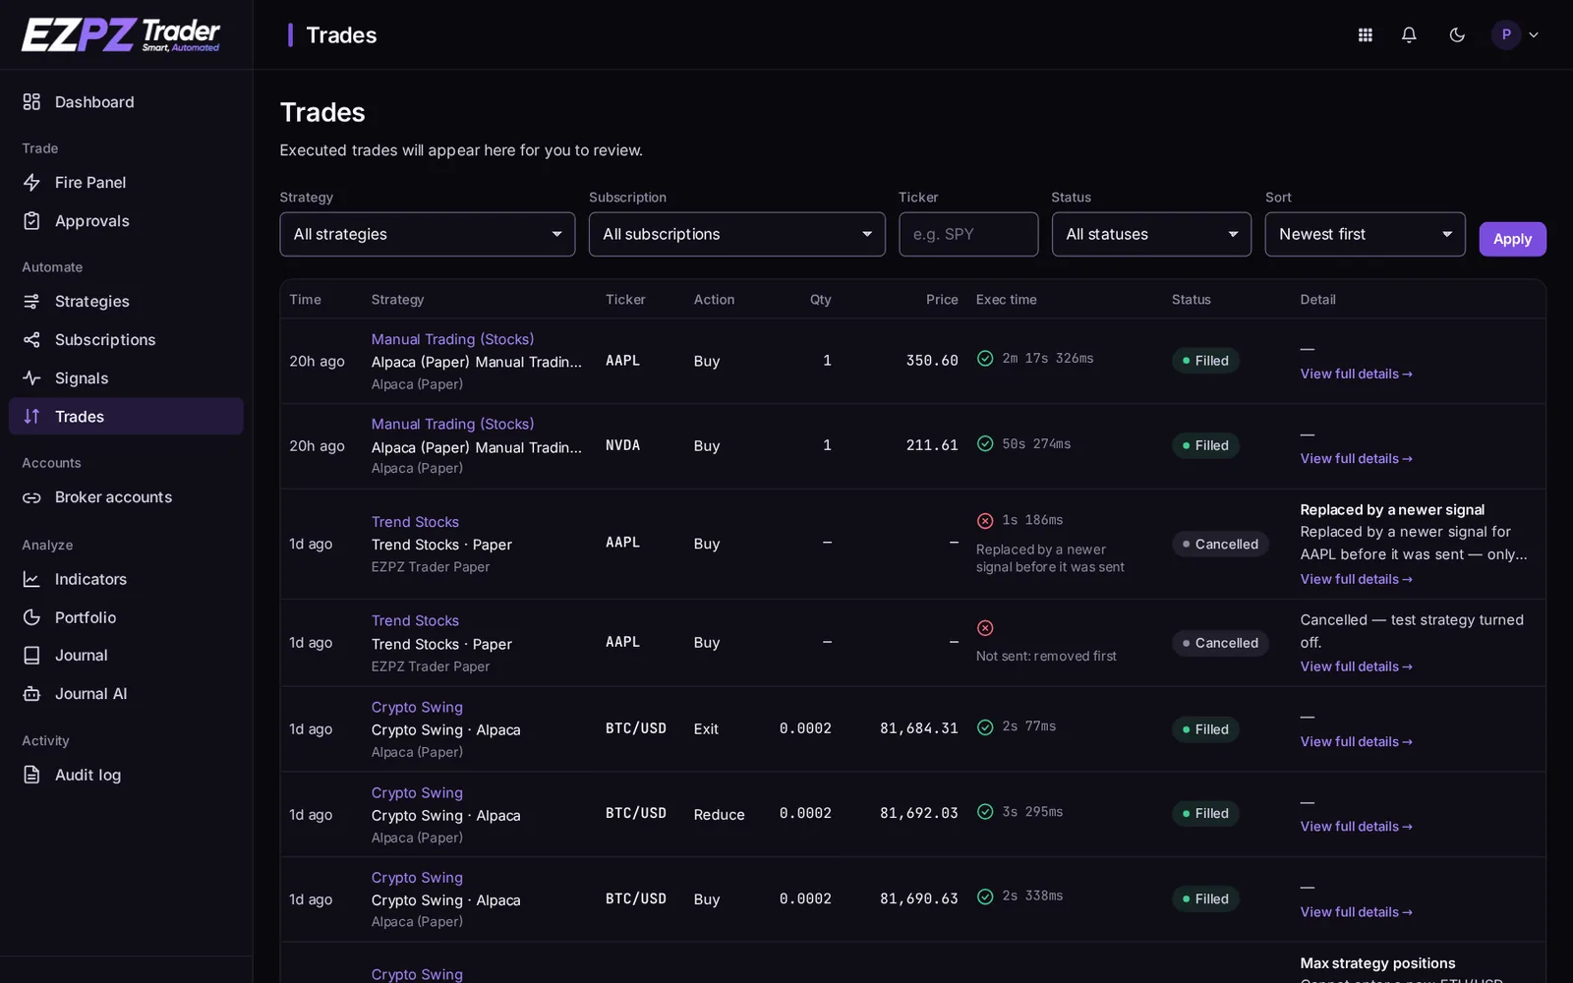Viewport: 1573px width, 983px height.
Task: Open Portfolio page
Action: [x=126, y=617]
